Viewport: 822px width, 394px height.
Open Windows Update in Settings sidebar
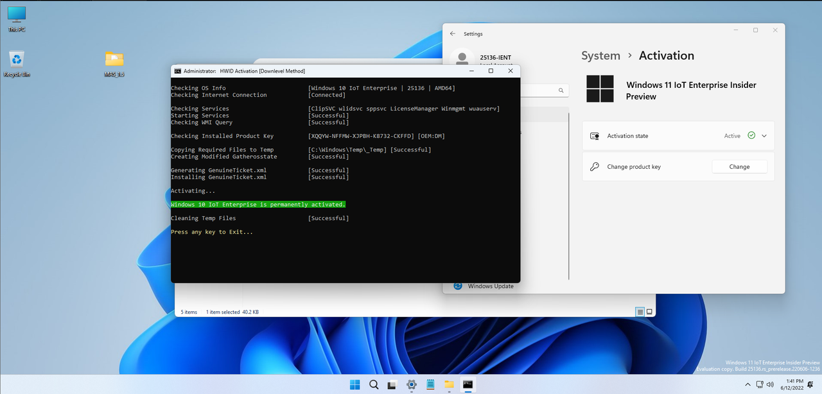pos(491,286)
